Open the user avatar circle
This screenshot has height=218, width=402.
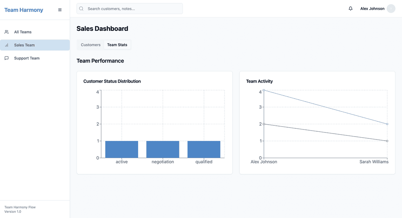[x=391, y=9]
